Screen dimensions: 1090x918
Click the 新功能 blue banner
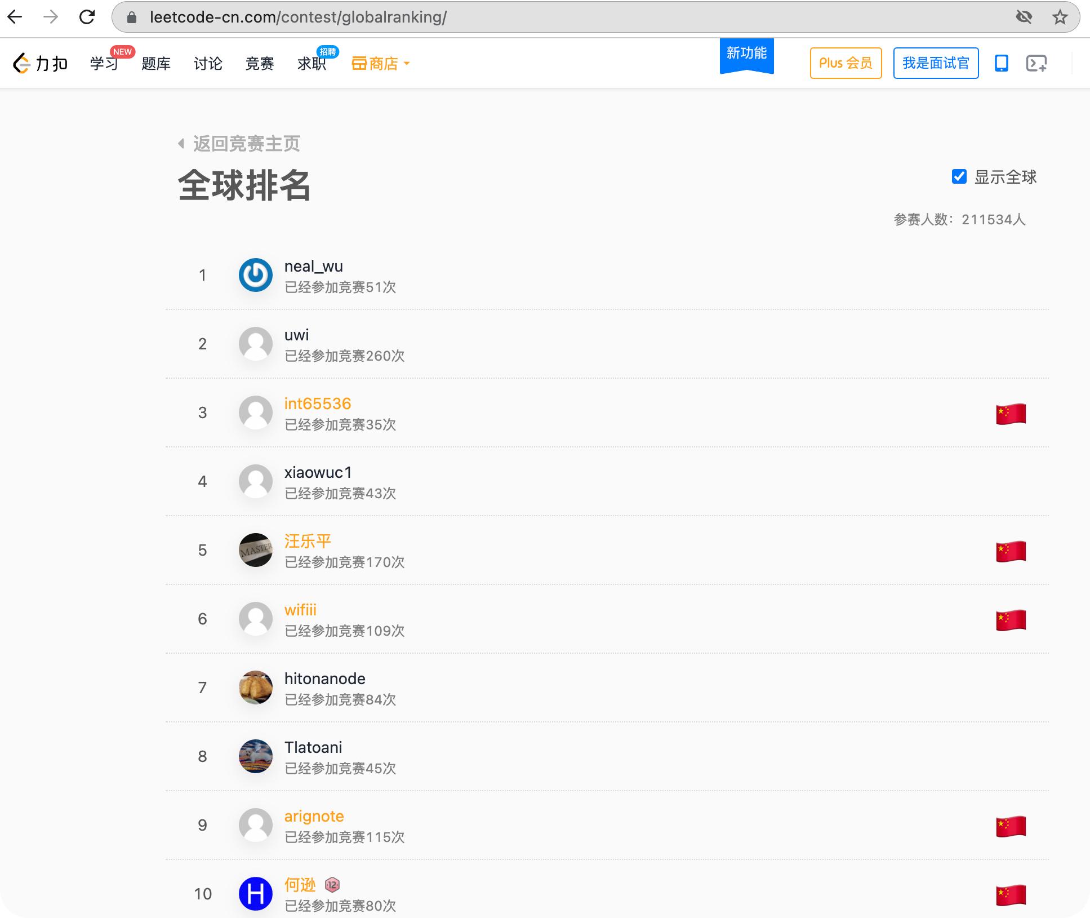746,55
